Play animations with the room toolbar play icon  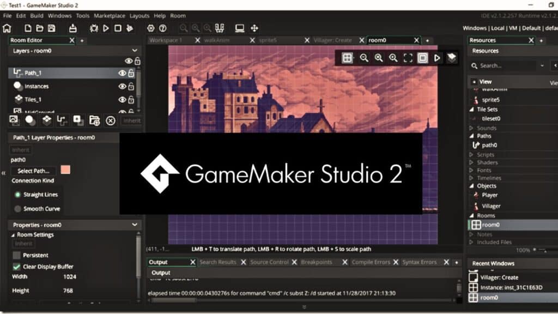click(437, 58)
